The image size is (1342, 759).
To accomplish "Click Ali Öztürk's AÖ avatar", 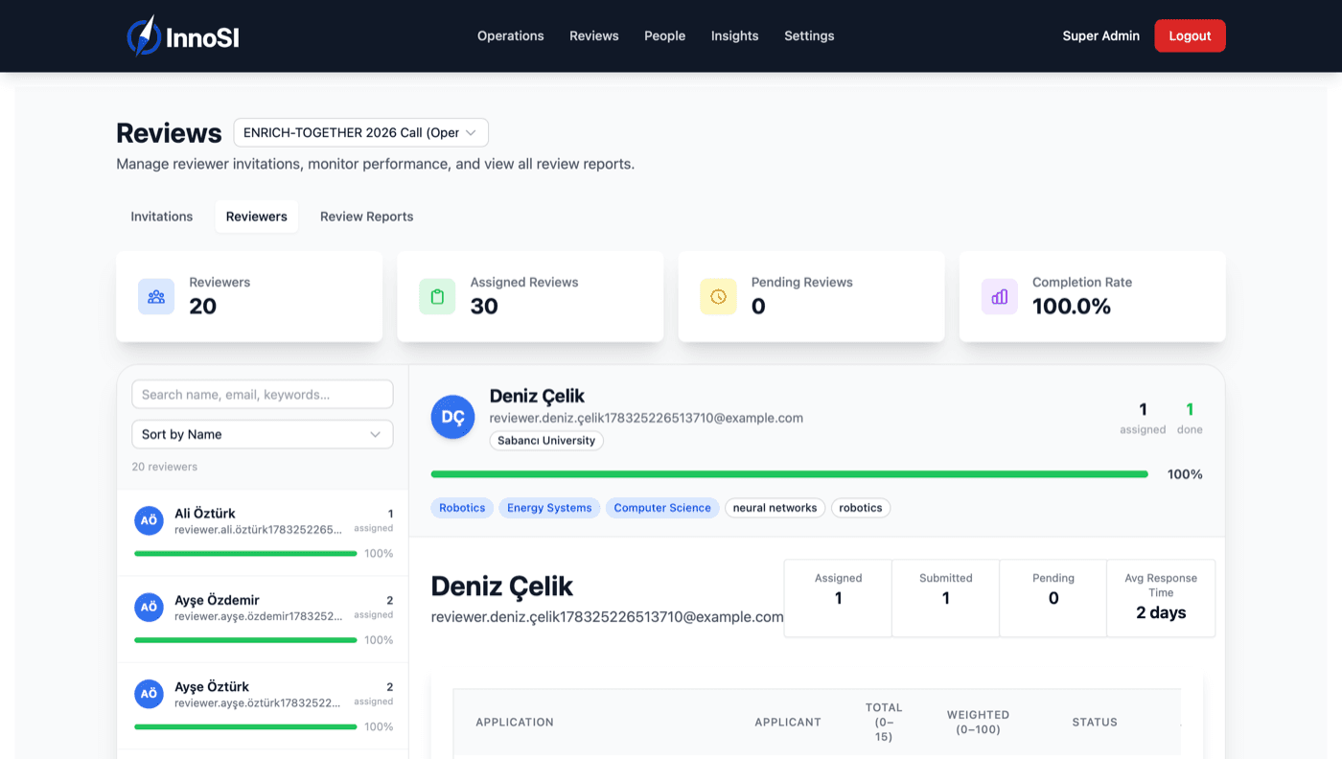I will point(149,520).
